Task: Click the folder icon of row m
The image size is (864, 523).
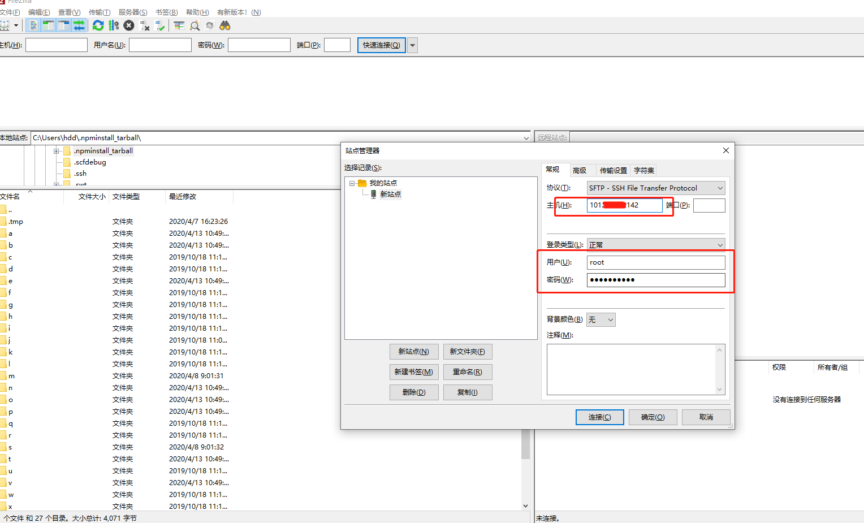Action: (x=3, y=376)
